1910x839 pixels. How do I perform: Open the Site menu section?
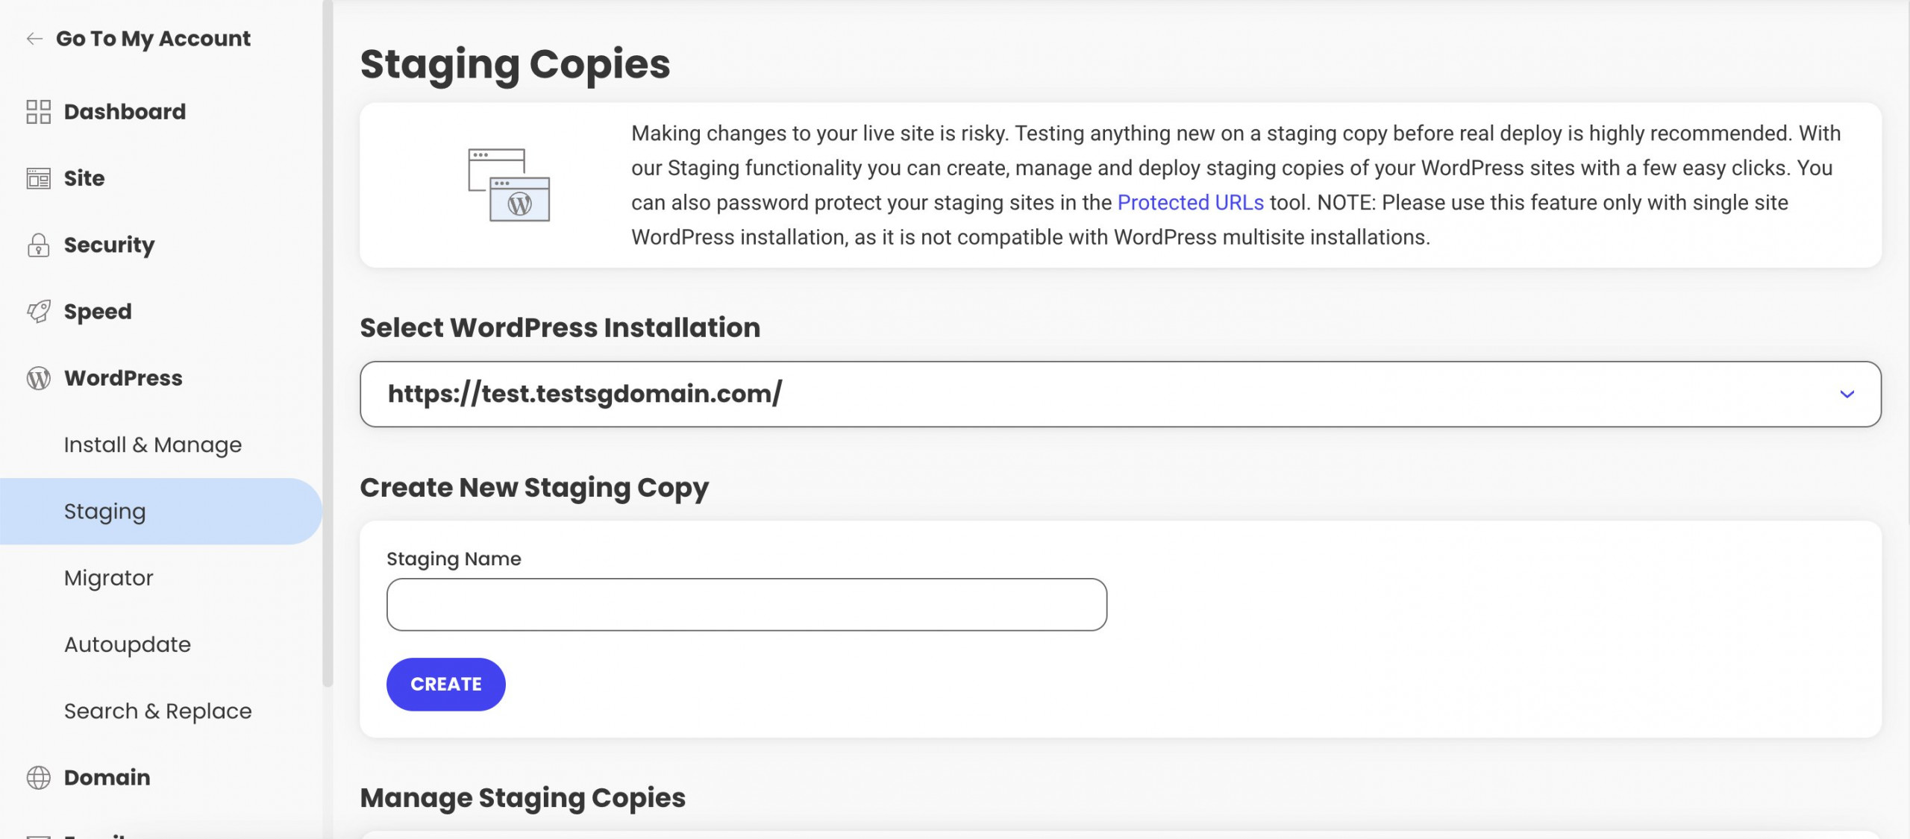(84, 178)
